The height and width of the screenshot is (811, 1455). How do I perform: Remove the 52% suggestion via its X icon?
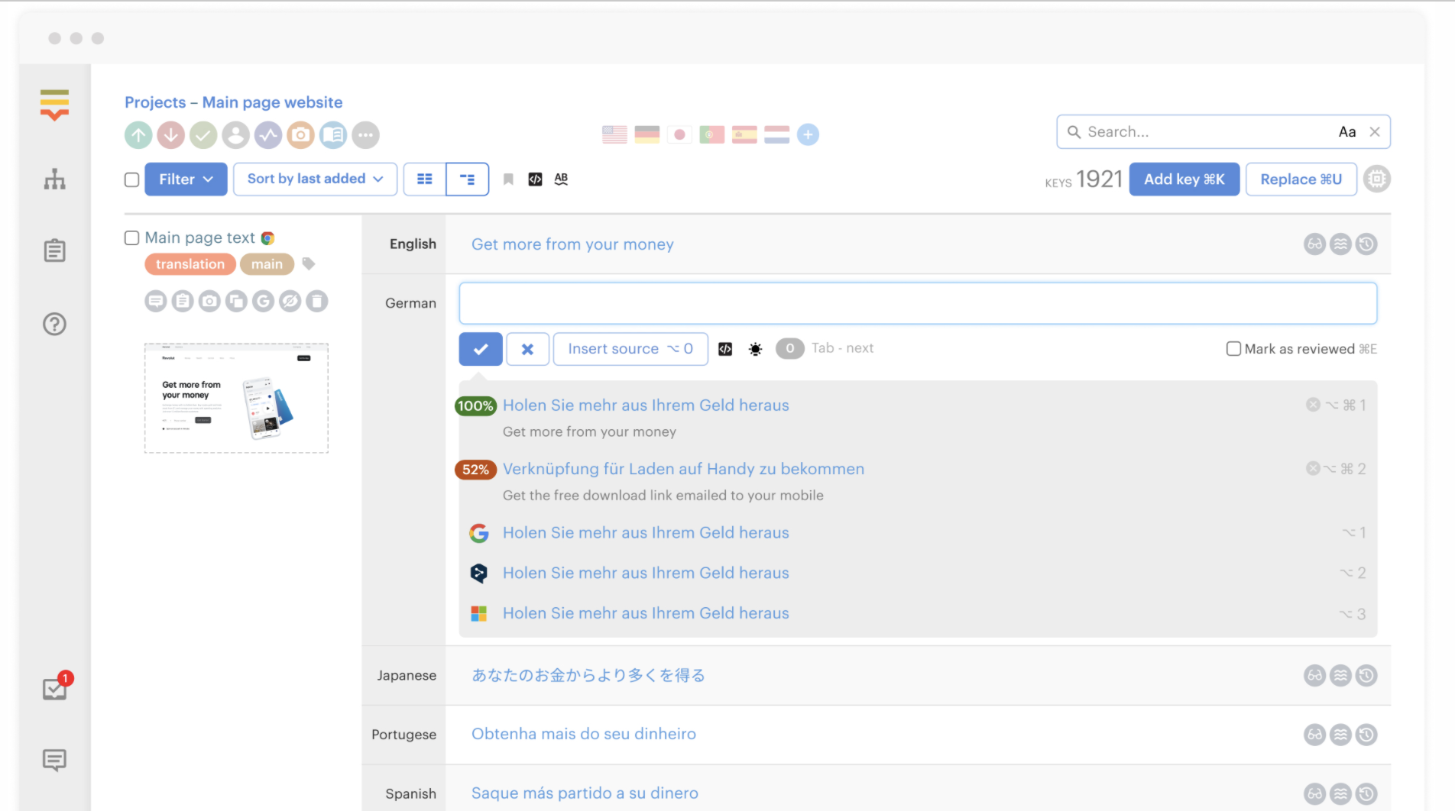click(x=1313, y=468)
